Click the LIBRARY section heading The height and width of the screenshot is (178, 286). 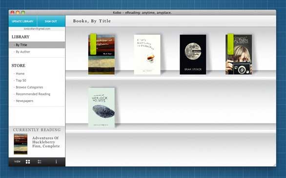point(20,37)
